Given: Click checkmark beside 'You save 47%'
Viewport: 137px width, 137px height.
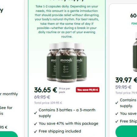Looking at the screenshot, I should coord(35,124).
